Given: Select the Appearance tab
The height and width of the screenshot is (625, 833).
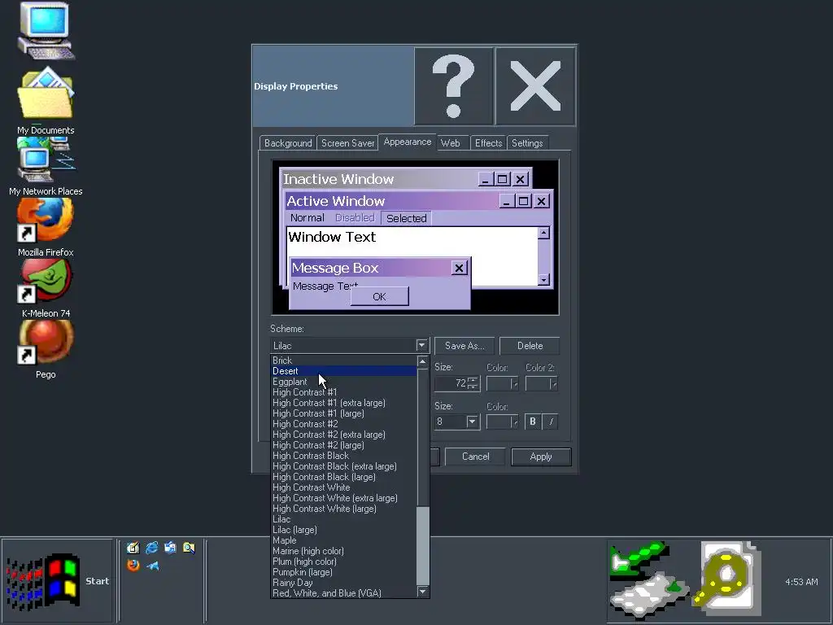Looking at the screenshot, I should click(408, 142).
